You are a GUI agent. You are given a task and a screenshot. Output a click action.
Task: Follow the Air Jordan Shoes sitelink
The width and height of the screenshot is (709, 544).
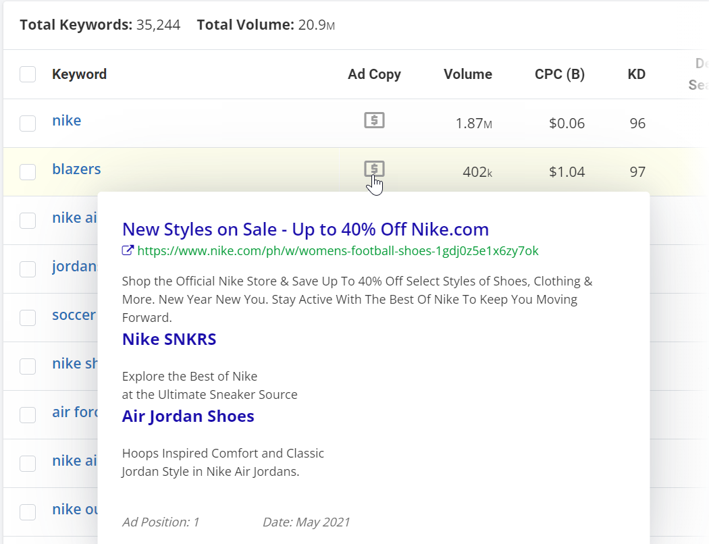click(x=188, y=416)
